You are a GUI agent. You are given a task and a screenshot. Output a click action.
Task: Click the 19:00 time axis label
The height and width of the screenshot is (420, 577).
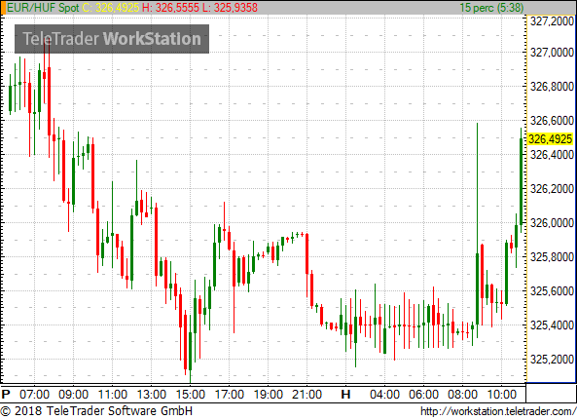tap(269, 395)
